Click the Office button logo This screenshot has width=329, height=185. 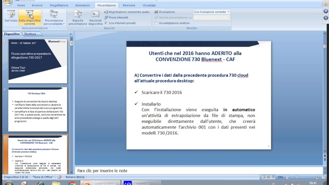[x=8, y=3]
